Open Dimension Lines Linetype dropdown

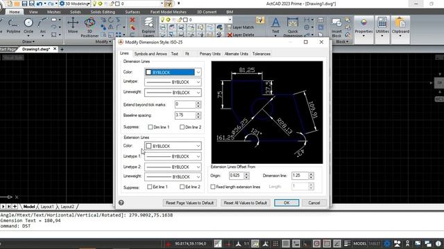173,82
